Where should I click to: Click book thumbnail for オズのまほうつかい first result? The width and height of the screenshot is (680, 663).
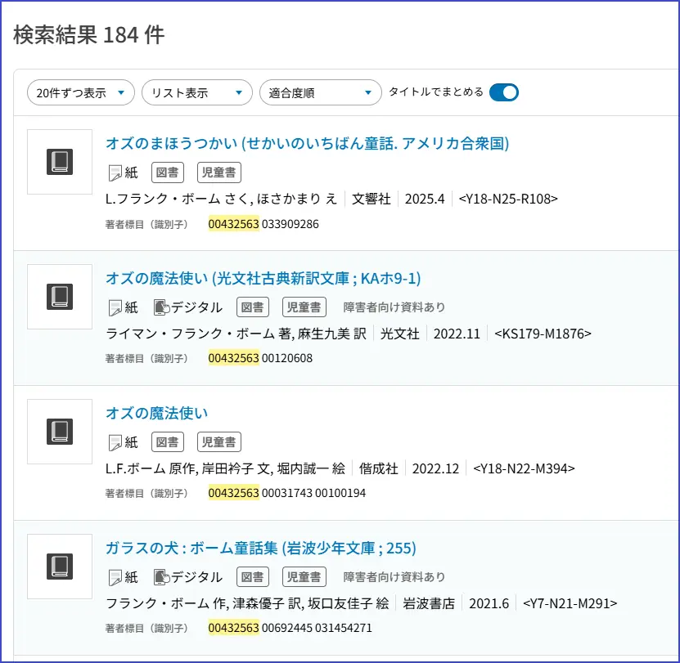[60, 162]
